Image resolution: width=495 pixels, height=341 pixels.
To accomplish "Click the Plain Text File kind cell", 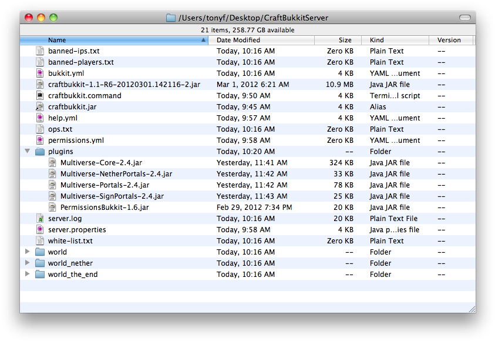I will (x=393, y=218).
